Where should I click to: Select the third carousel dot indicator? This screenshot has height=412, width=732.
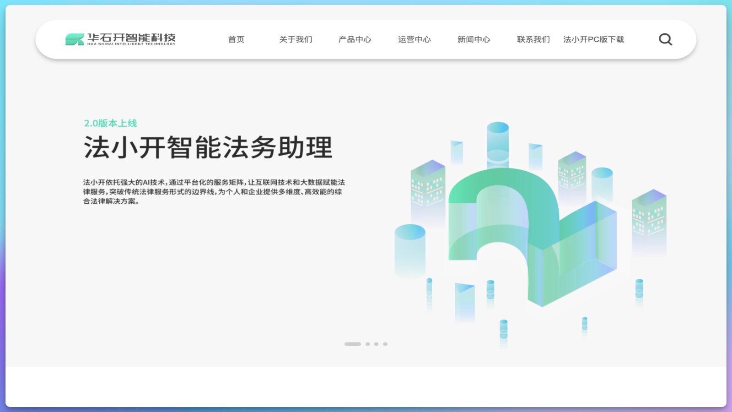pos(376,343)
